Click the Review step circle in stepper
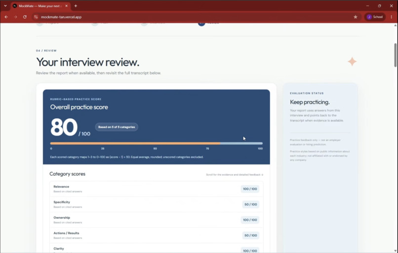 click(x=201, y=23)
